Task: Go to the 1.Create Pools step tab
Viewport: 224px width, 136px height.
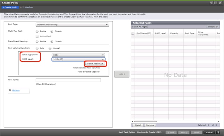Action: [10, 7]
